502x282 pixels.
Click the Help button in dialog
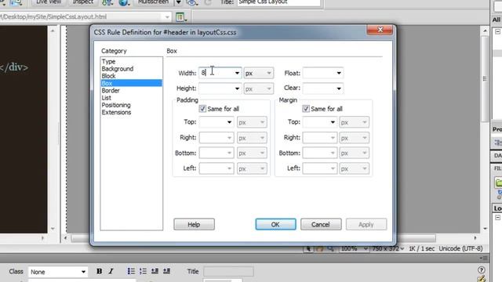[194, 225]
